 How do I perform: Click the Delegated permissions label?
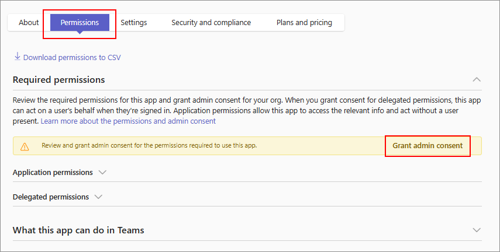51,197
